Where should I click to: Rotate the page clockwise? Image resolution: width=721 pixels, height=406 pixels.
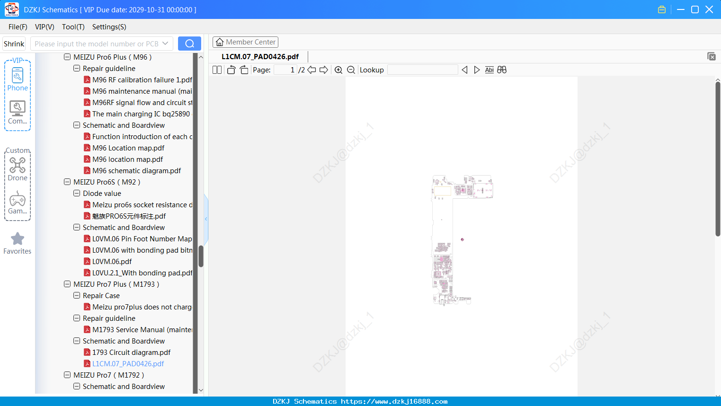click(x=244, y=70)
